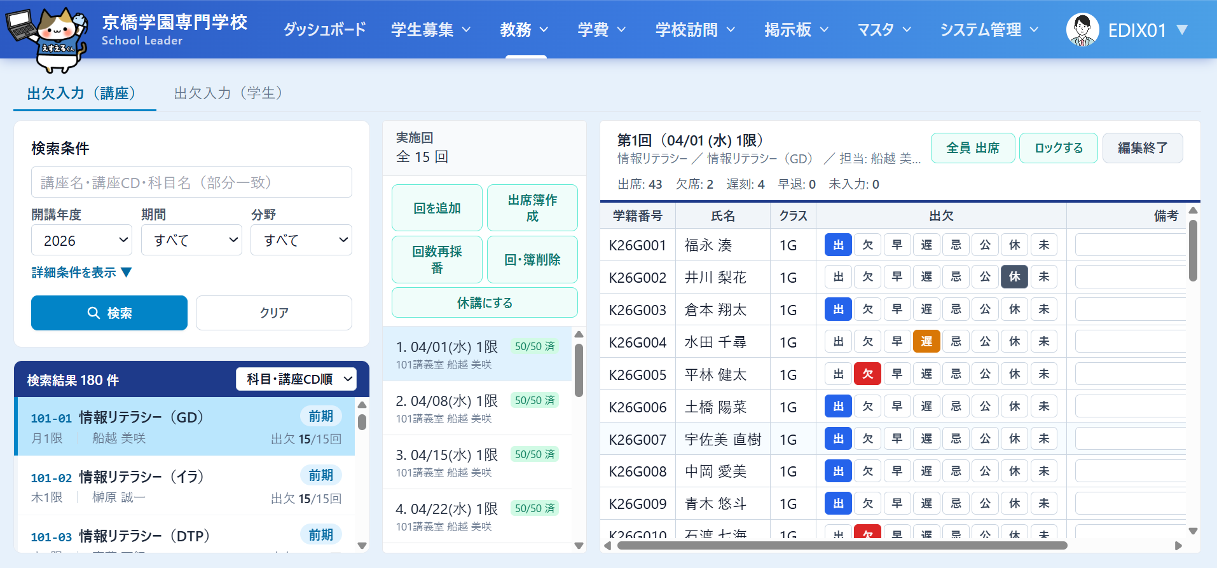The width and height of the screenshot is (1217, 568).
Task: Select course 101-01 情報リテラシー（GD）
Action: pos(186,426)
